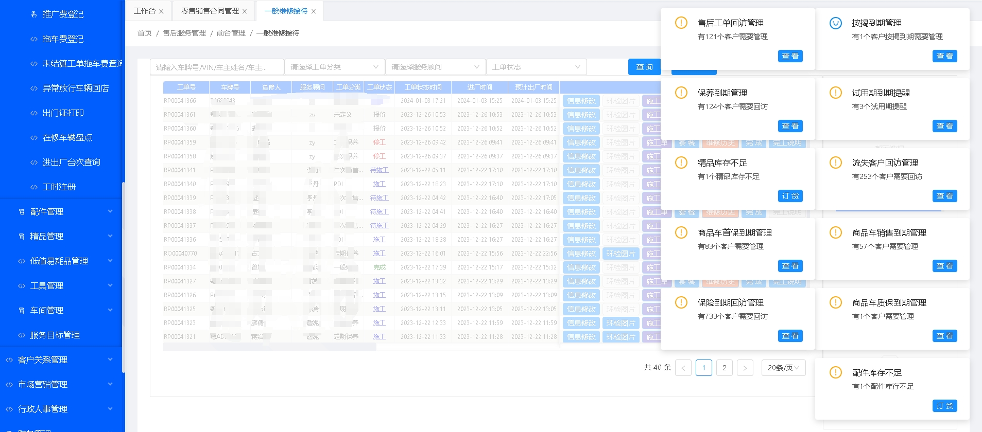Image resolution: width=982 pixels, height=432 pixels.
Task: Click the code icon beside 在修车辆盘点
Action: 34,138
